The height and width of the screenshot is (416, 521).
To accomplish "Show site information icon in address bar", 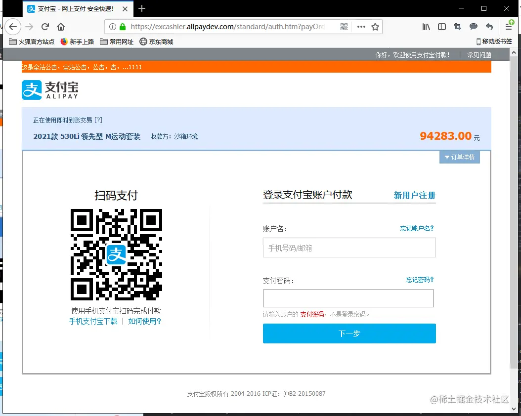I will pos(113,27).
